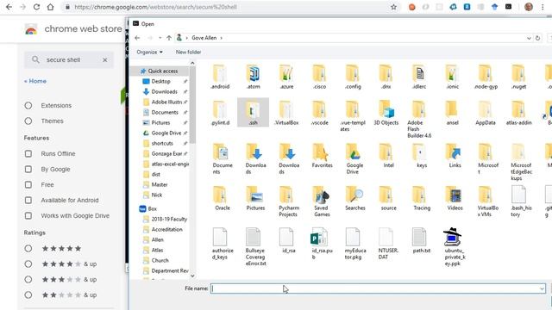Select the three stars & up filter

(x=28, y=279)
